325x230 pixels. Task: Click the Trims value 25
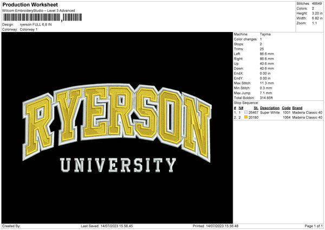click(x=262, y=49)
